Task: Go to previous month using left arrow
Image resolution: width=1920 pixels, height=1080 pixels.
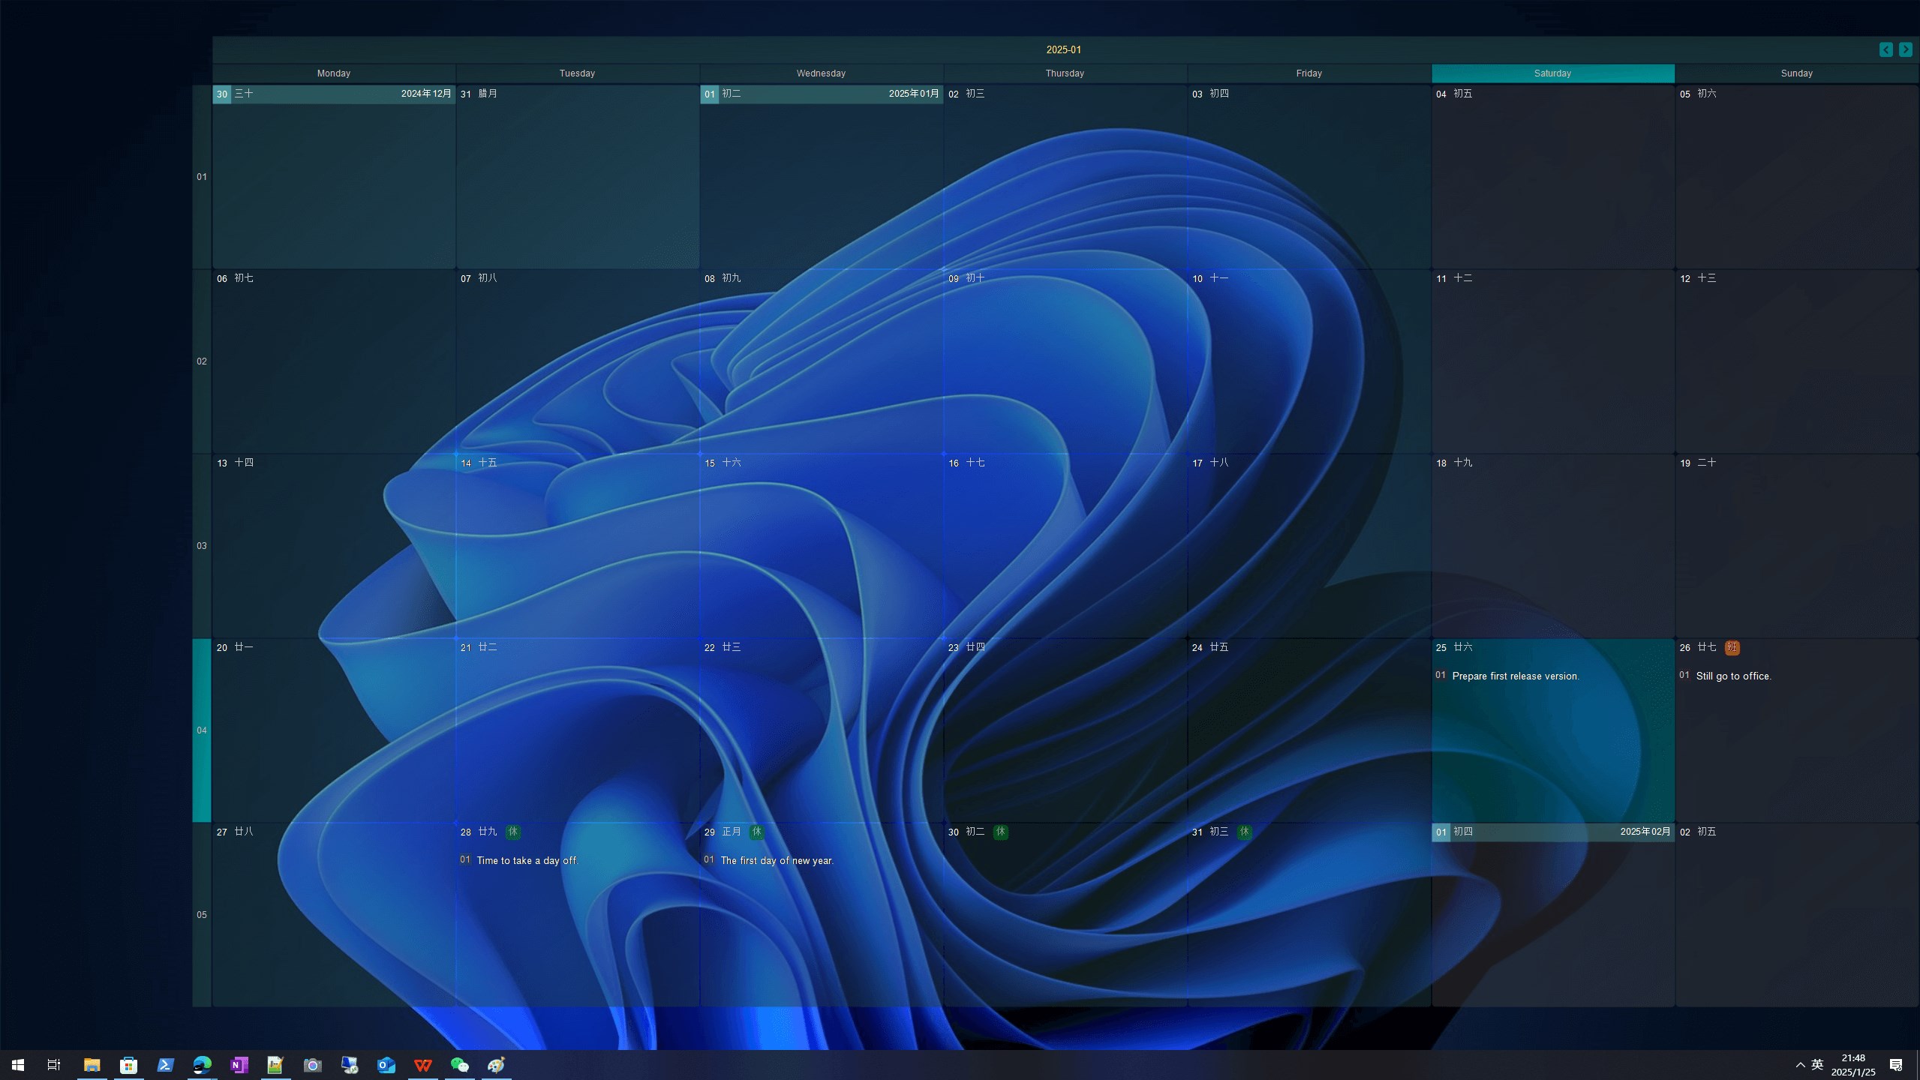Action: [1885, 49]
